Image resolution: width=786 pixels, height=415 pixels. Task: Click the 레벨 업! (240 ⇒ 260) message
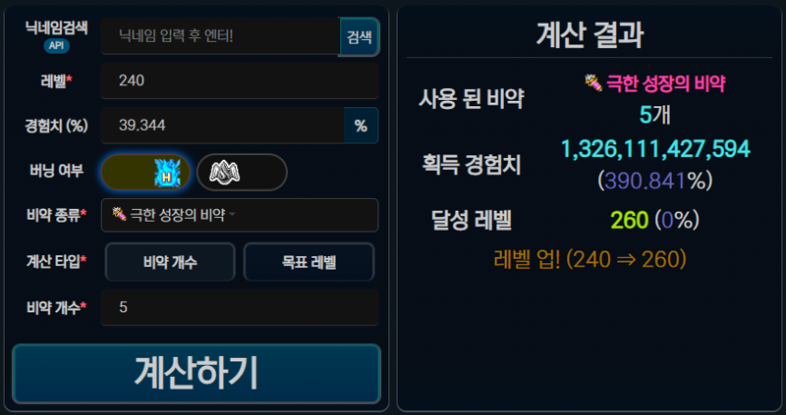589,259
